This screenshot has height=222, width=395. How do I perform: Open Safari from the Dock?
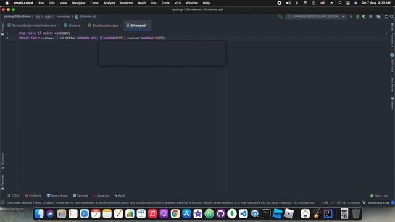(x=85, y=214)
